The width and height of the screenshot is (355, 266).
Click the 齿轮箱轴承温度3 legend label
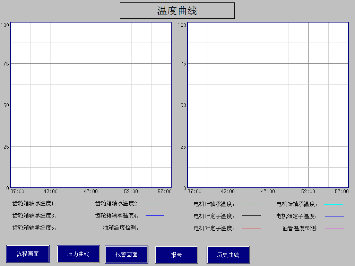(34, 215)
